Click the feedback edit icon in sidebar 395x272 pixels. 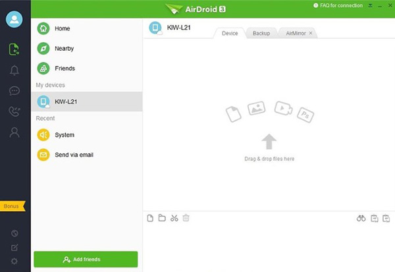pos(14,247)
